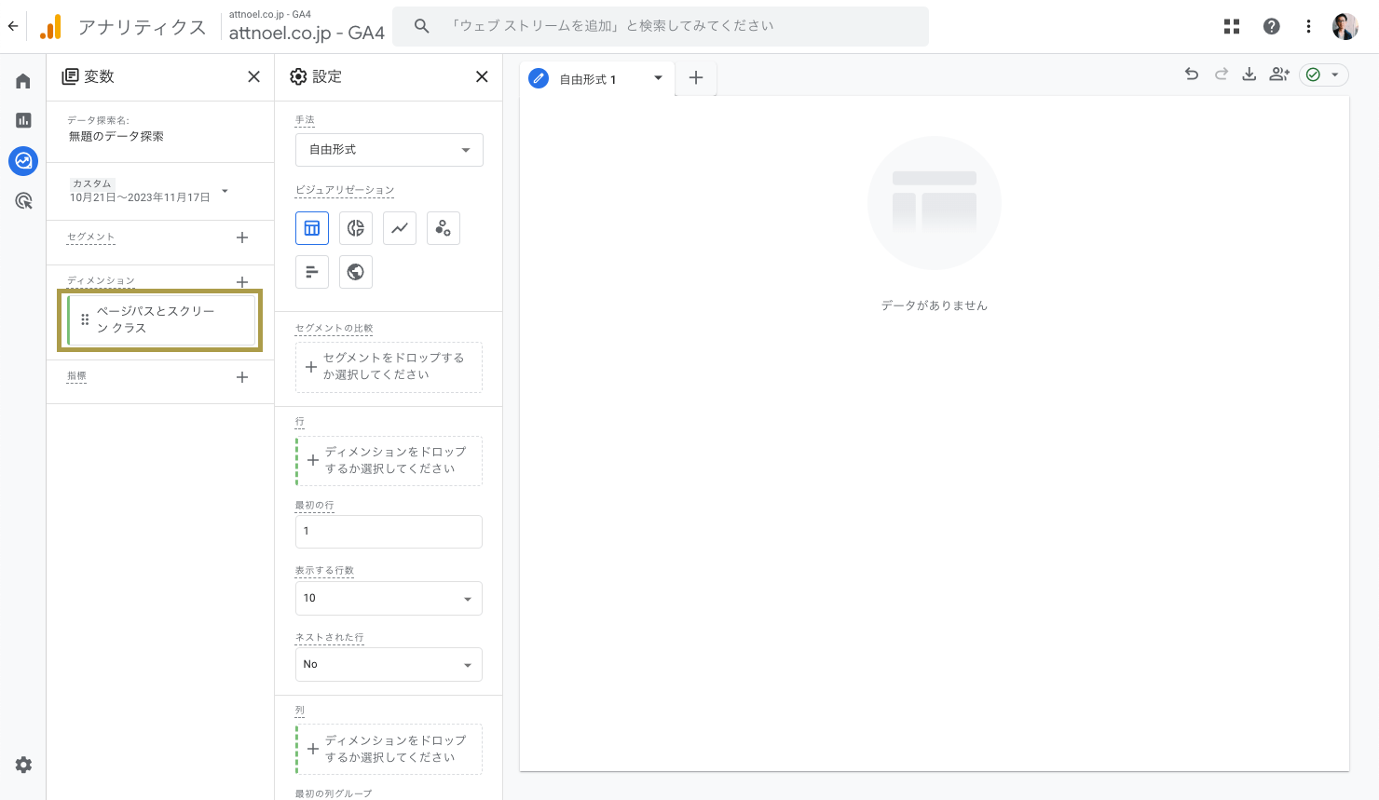Choose the line chart visualization
This screenshot has width=1379, height=800.
click(x=400, y=228)
